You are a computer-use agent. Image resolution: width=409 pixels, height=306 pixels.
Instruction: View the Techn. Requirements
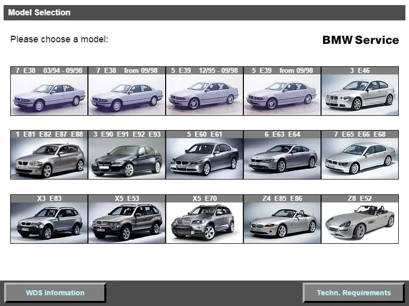pos(354,293)
